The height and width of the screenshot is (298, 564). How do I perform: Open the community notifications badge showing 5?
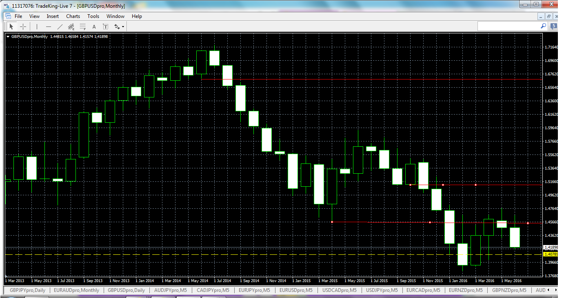(x=553, y=26)
